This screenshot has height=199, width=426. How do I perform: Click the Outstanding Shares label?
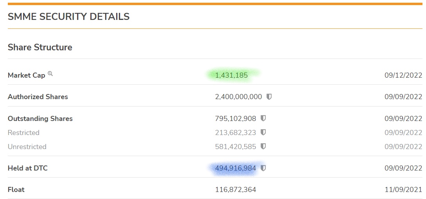coord(40,119)
